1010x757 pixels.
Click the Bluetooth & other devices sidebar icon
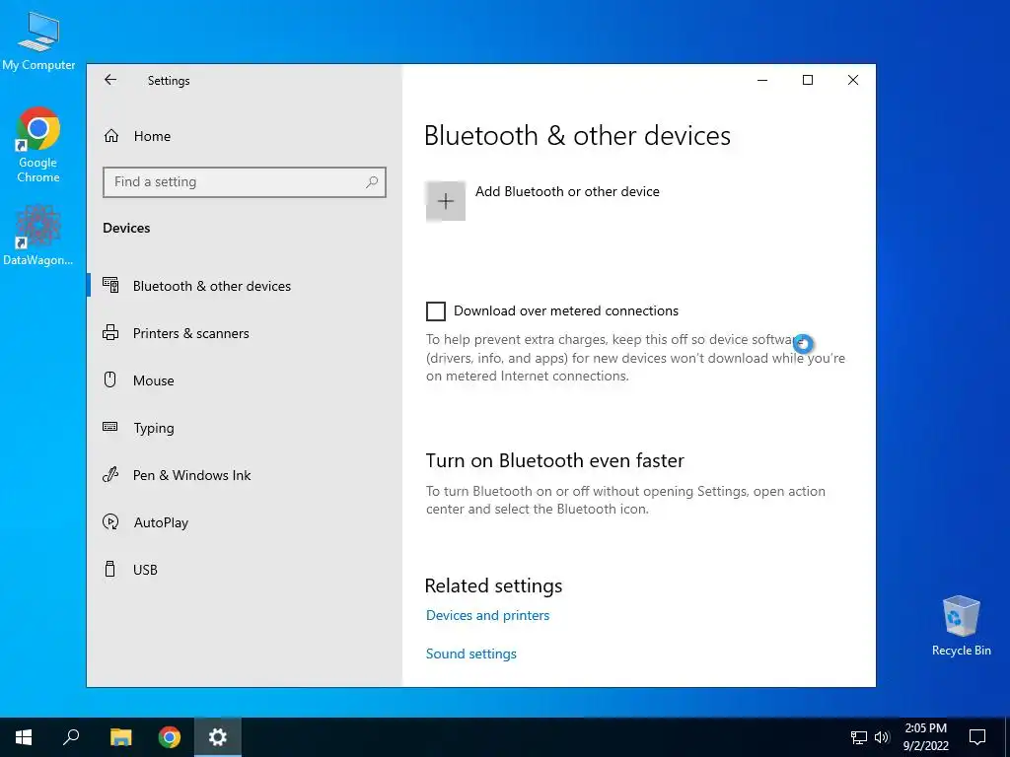coord(110,285)
